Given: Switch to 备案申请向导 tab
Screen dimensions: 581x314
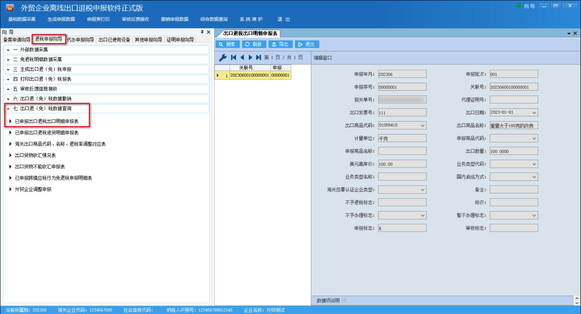Looking at the screenshot, I should click(17, 40).
